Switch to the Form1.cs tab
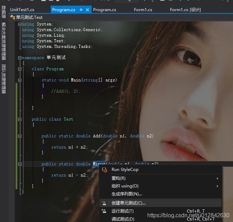 (143, 10)
